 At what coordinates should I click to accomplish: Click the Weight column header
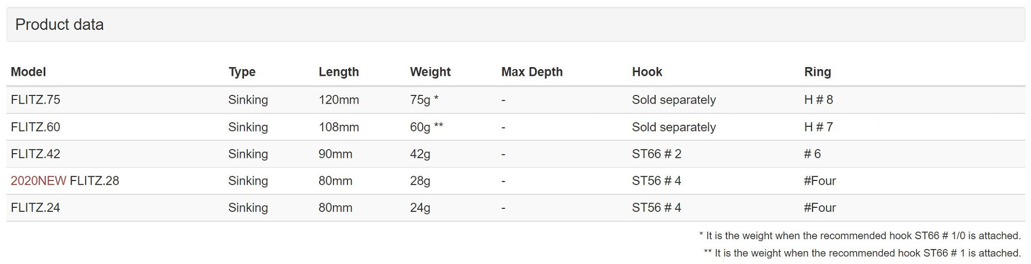[x=430, y=72]
